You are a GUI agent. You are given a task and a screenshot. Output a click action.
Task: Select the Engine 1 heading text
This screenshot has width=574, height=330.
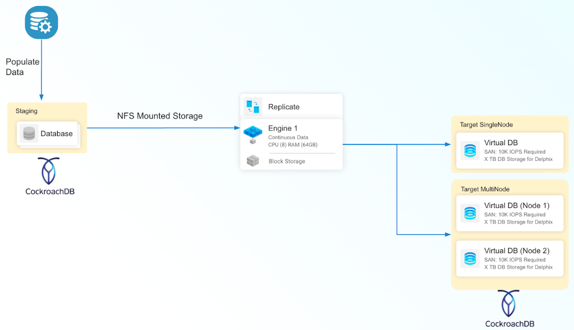point(283,128)
